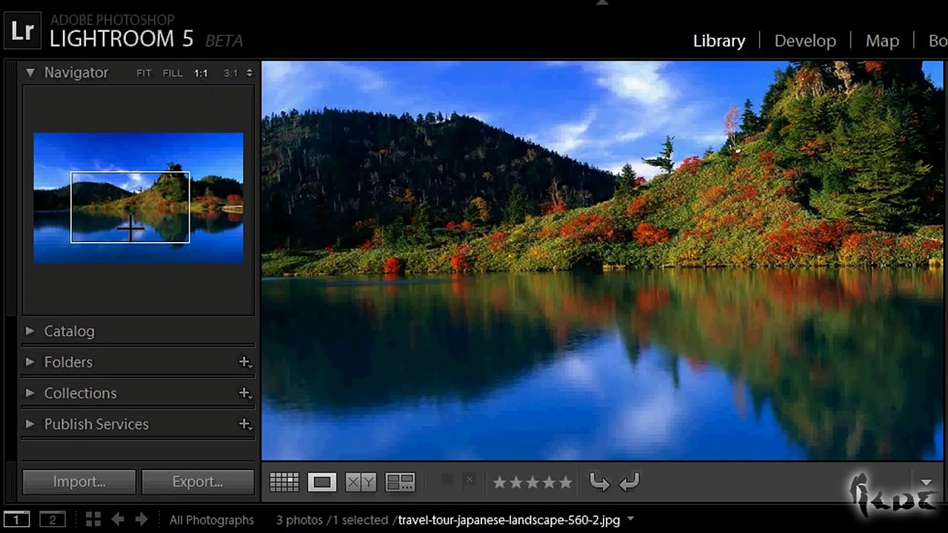Click the Navigator preview thumbnail
This screenshot has width=948, height=533.
pyautogui.click(x=138, y=198)
